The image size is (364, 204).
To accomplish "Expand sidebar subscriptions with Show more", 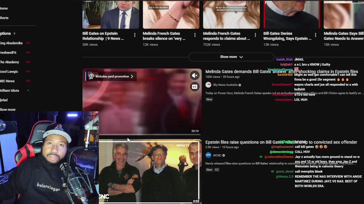I will tap(8, 109).
